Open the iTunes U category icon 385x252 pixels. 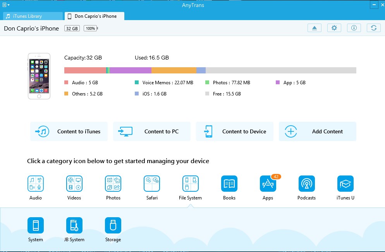[345, 184]
